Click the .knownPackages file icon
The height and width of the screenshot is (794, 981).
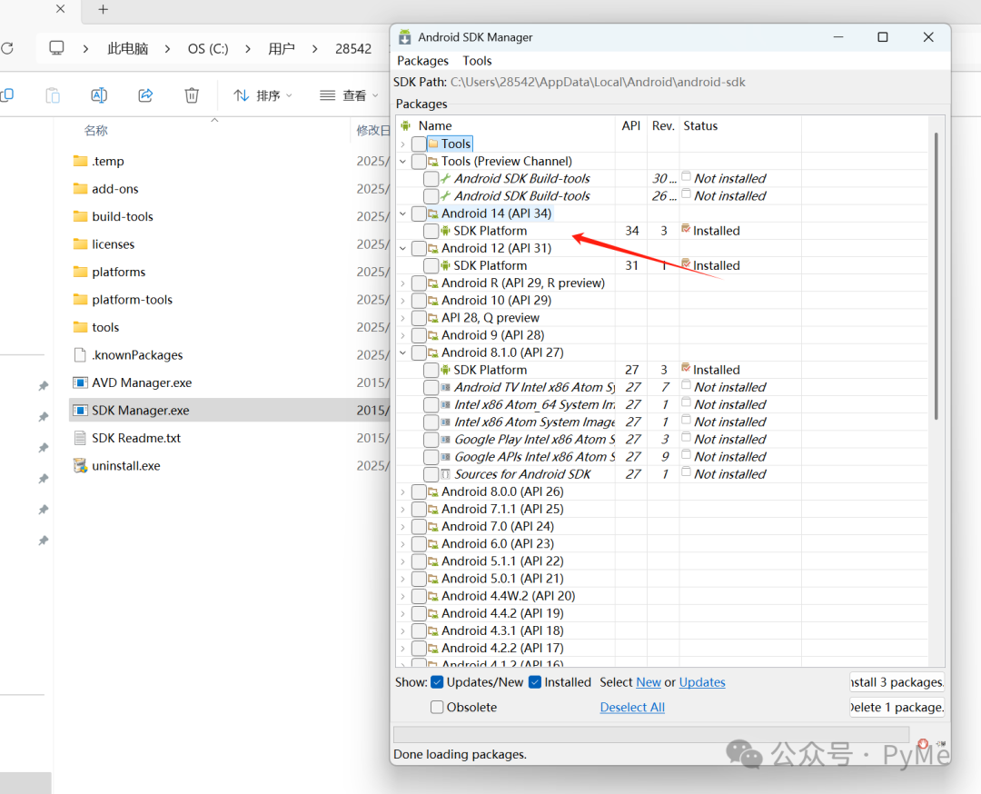[80, 355]
